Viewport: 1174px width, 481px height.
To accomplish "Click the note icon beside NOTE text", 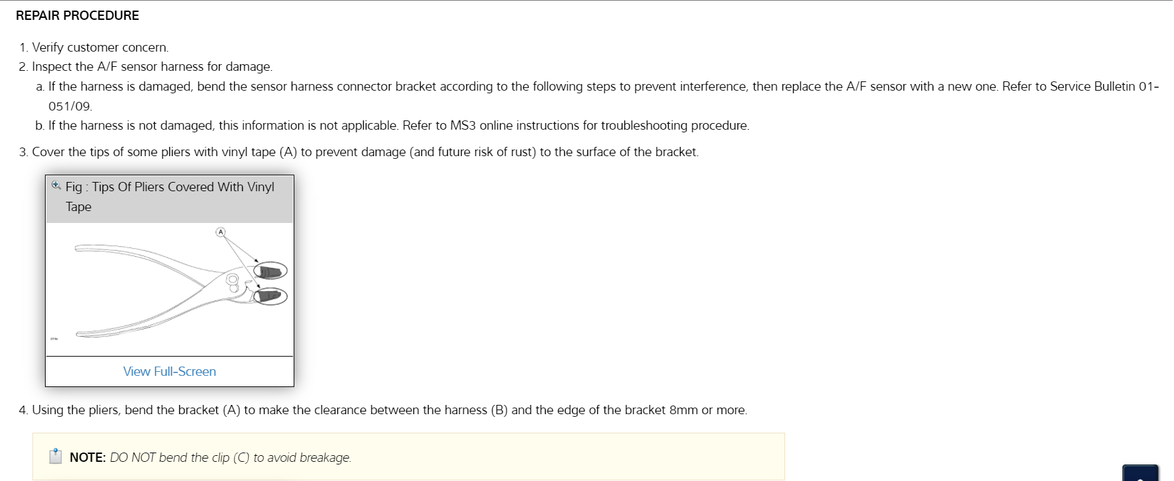I will 56,457.
